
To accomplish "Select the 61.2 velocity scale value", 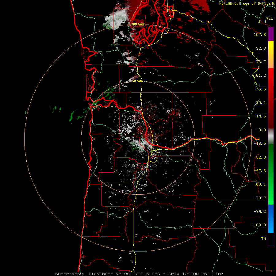I will (x=261, y=75).
